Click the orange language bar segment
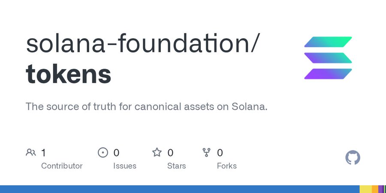This screenshot has width=386, height=193. (375, 189)
